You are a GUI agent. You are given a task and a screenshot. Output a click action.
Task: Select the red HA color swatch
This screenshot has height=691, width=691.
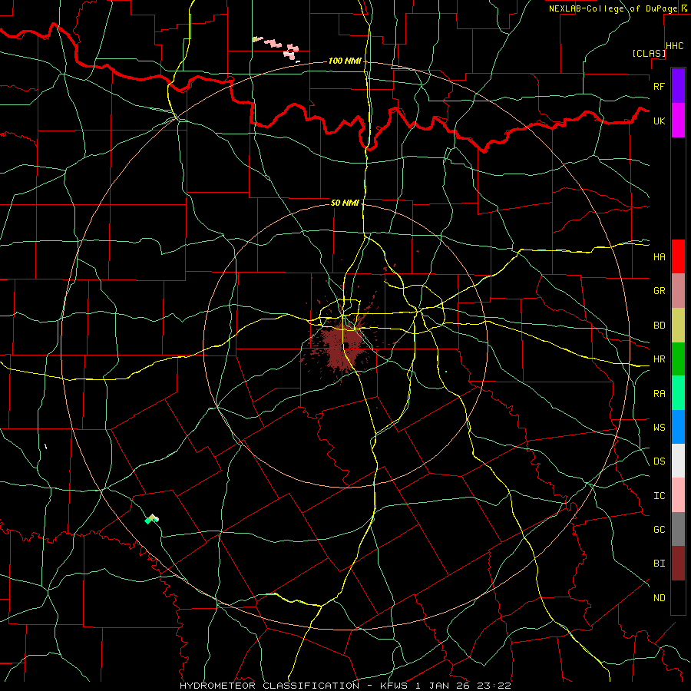click(678, 256)
